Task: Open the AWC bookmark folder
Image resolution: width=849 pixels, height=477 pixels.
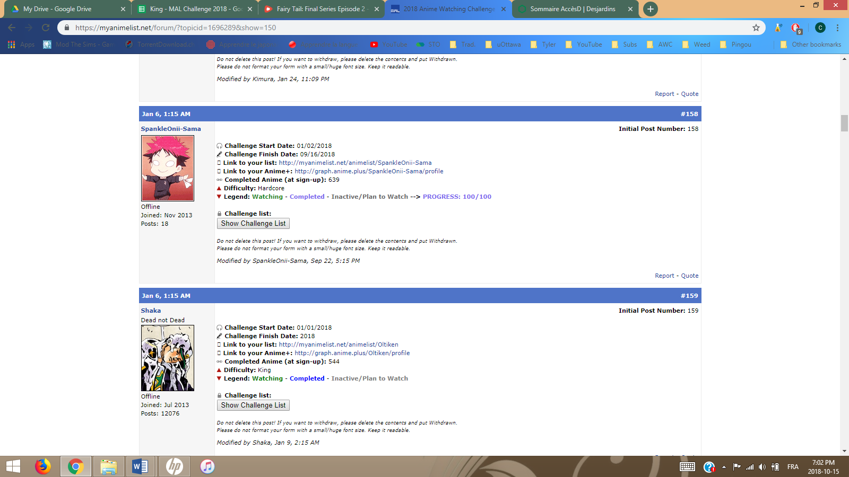Action: pos(660,45)
